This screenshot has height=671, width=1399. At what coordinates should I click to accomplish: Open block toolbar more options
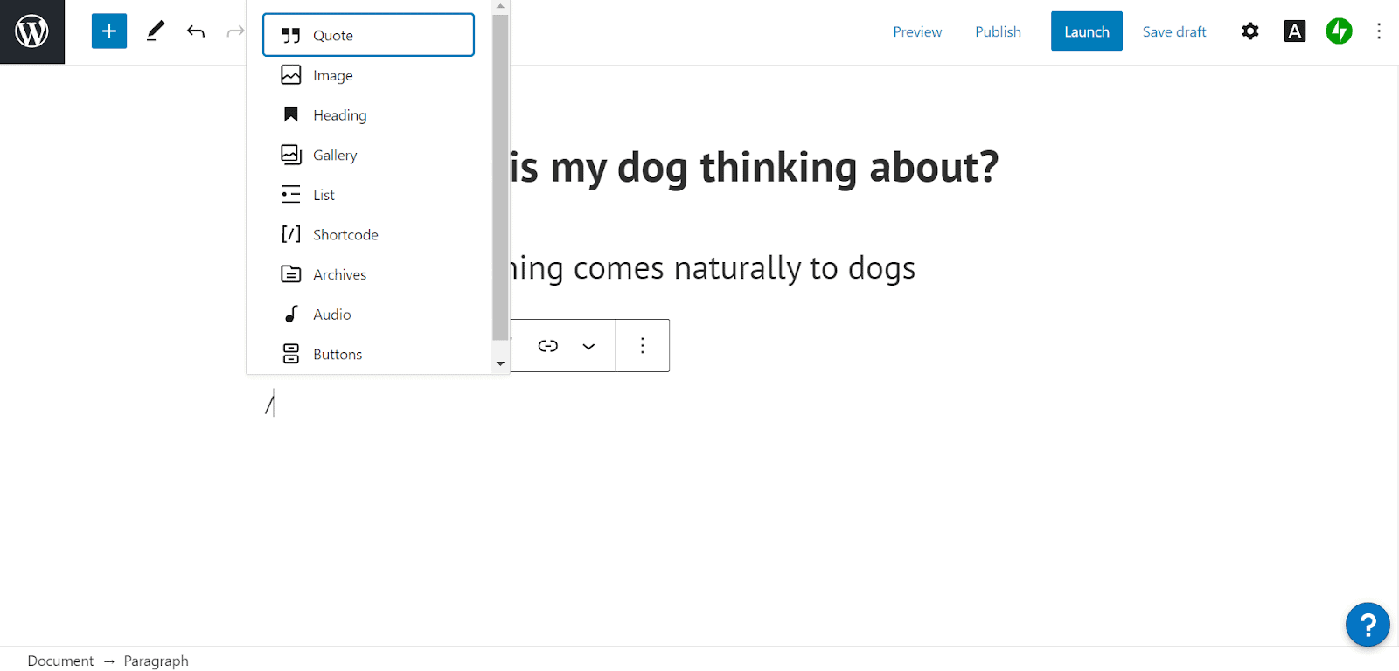[x=643, y=346]
